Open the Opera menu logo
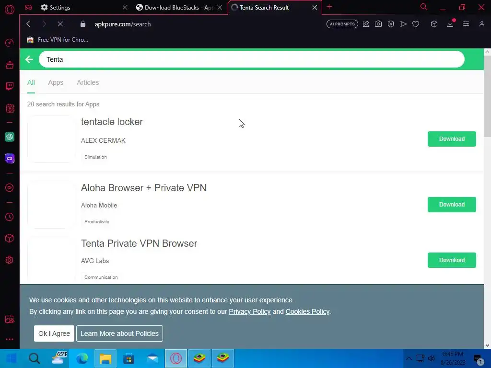The image size is (491, 368). pos(10,10)
